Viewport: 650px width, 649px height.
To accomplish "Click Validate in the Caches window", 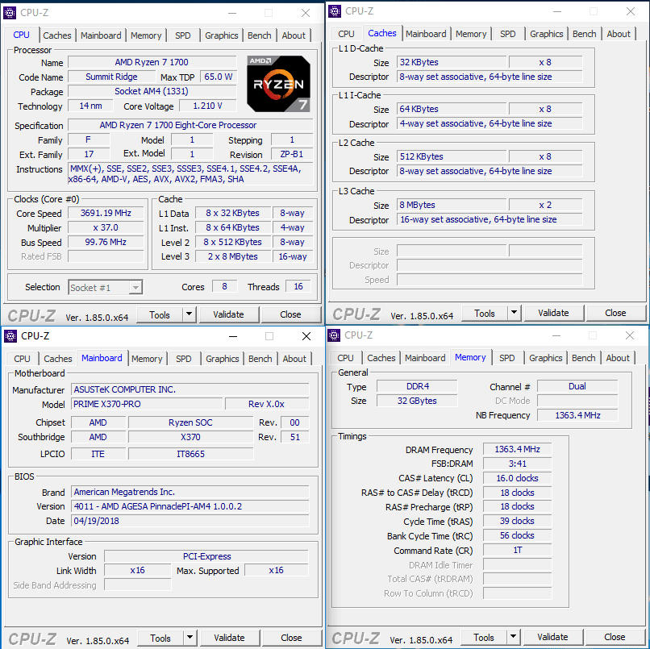I will (x=553, y=313).
